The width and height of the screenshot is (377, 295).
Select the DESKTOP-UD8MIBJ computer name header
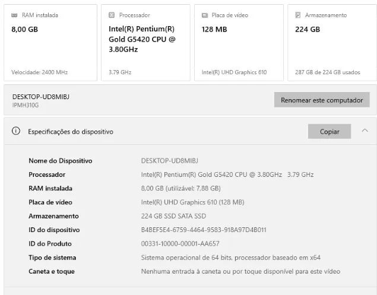41,97
